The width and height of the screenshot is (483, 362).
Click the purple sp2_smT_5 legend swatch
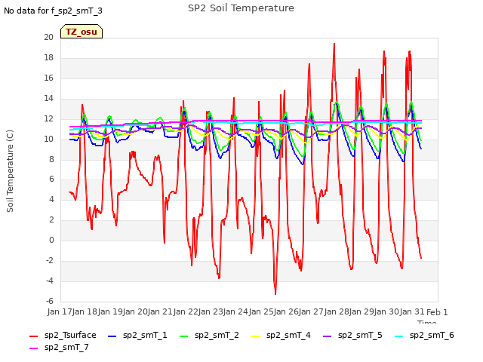coord(327,336)
